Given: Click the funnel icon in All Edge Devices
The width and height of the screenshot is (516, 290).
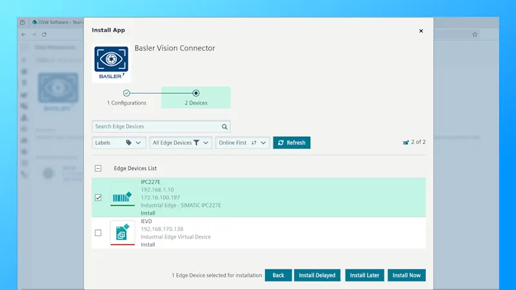Looking at the screenshot, I should pos(197,142).
